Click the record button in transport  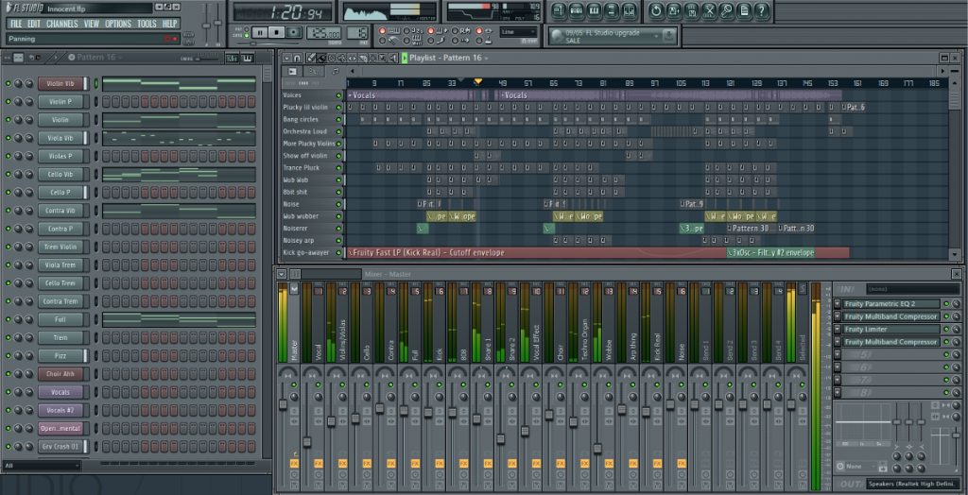294,32
